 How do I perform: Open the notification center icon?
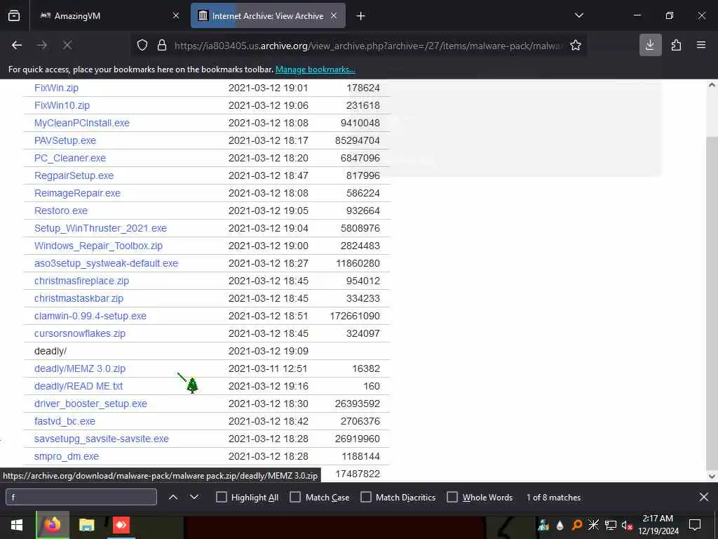click(695, 525)
